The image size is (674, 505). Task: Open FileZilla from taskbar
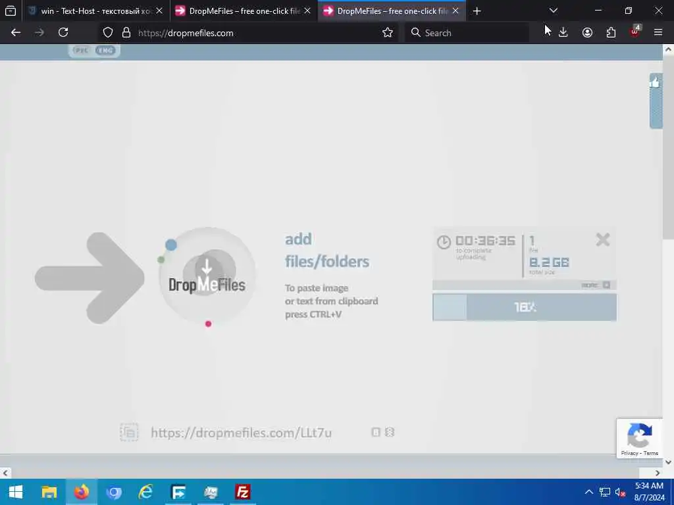click(242, 492)
